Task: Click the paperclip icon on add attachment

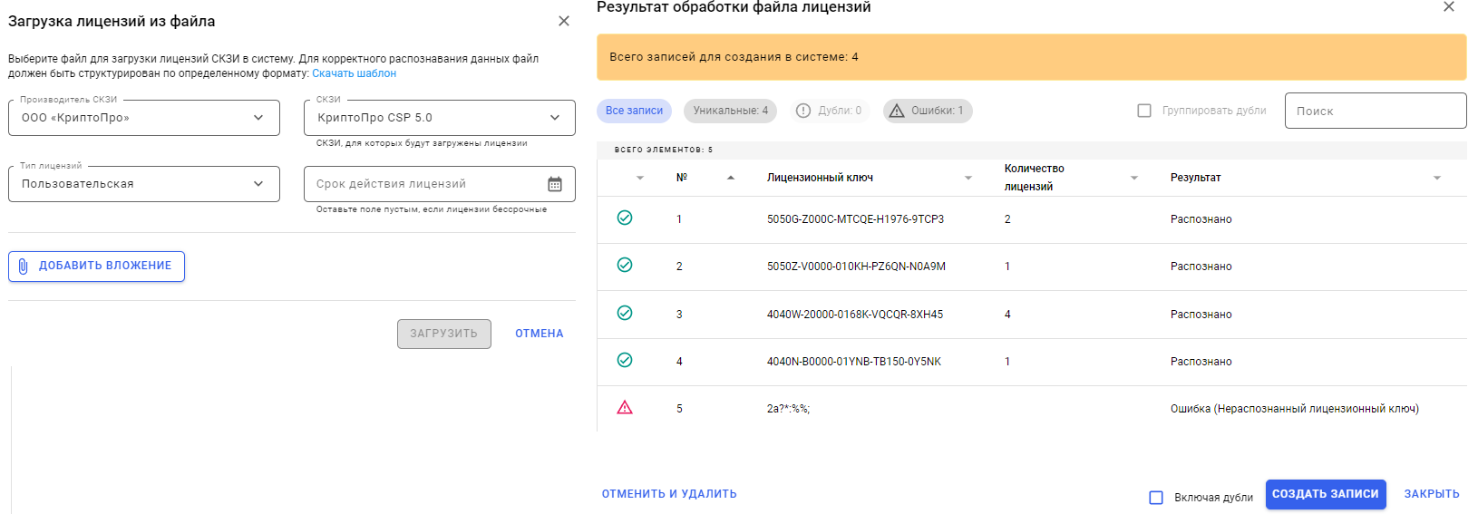Action: 24,267
